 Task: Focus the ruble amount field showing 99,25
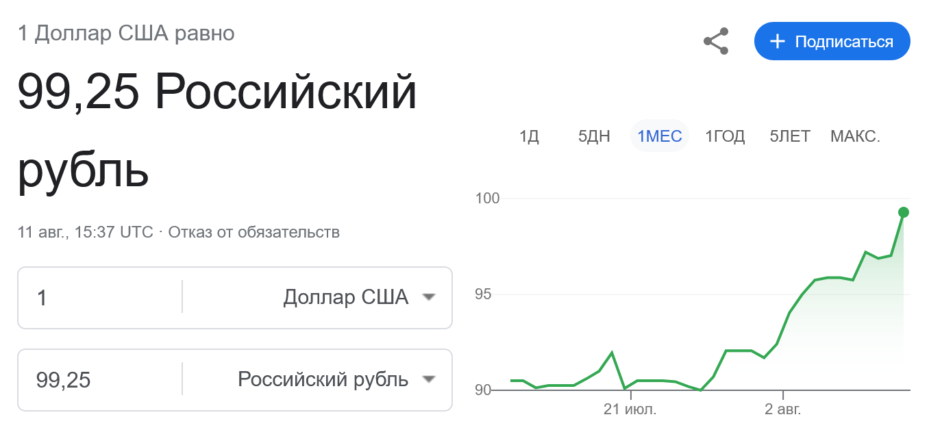coord(99,380)
